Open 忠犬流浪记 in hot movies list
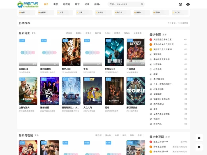The width and height of the screenshot is (207, 155). click(158, 104)
